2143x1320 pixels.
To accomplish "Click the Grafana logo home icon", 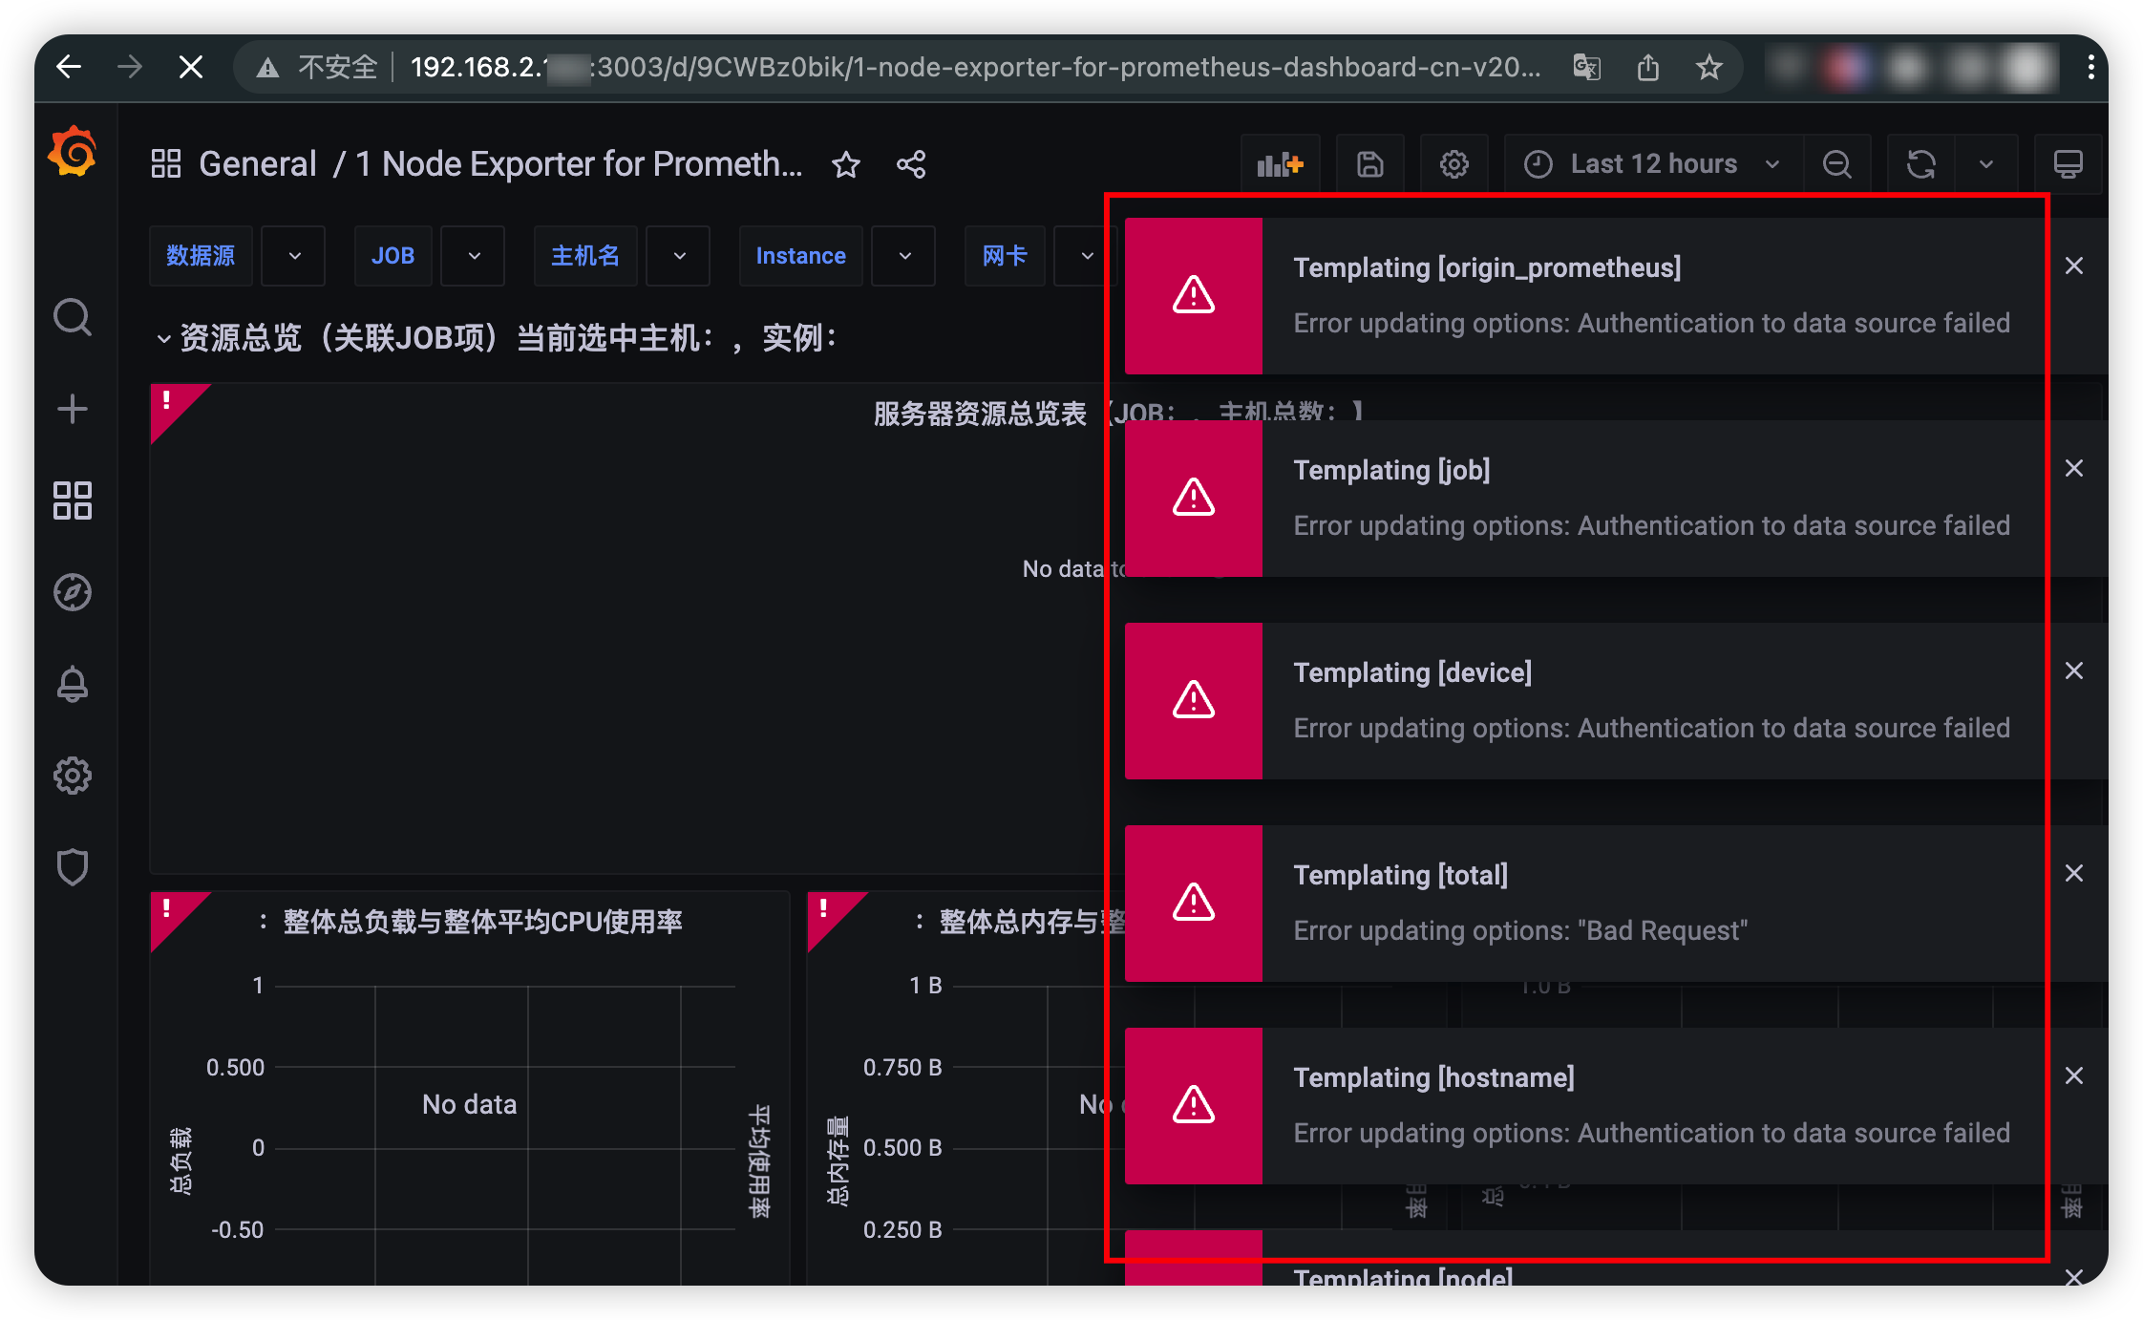I will [x=73, y=153].
